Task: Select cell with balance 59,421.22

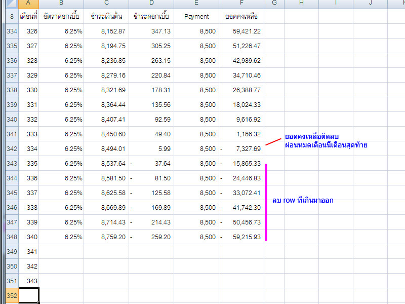Action: (241, 31)
